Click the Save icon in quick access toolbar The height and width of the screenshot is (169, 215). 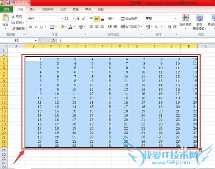(x=8, y=3)
